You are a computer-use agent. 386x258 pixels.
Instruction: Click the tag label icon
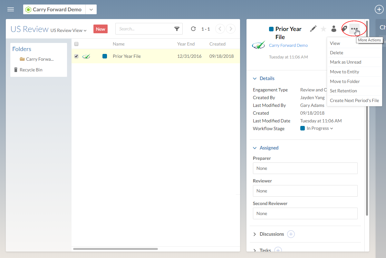[x=344, y=29]
